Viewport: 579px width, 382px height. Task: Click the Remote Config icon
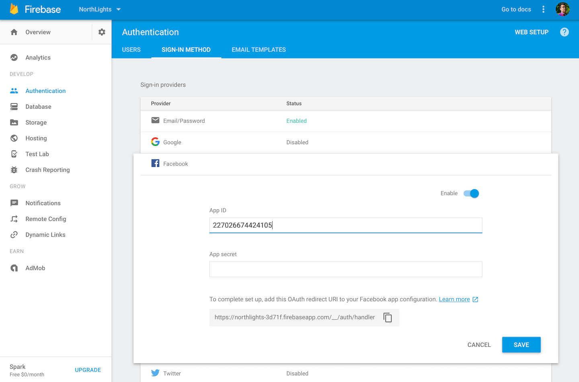(x=14, y=219)
